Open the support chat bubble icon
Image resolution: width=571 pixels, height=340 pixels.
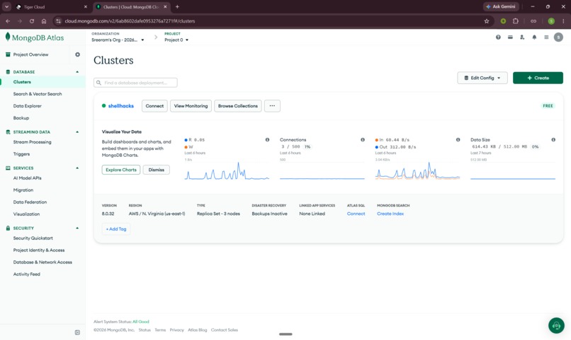click(x=556, y=325)
